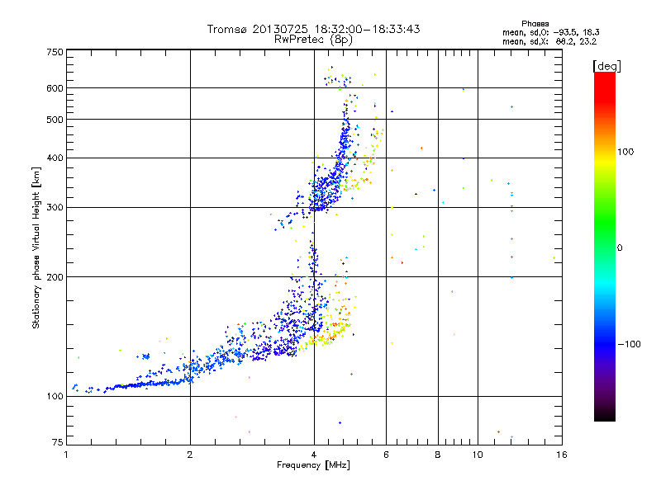Click the y-axis tick label '400'
This screenshot has width=661, height=495.
click(x=55, y=158)
